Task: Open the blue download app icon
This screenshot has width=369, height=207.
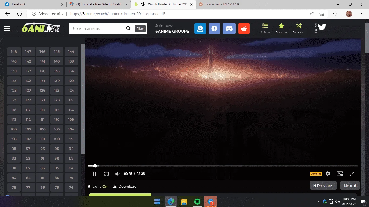Action: click(200, 29)
